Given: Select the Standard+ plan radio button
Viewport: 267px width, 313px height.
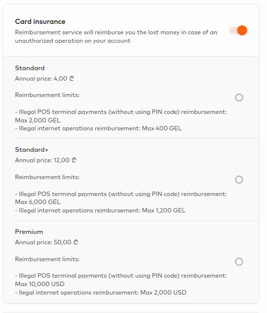Looking at the screenshot, I should point(239,180).
